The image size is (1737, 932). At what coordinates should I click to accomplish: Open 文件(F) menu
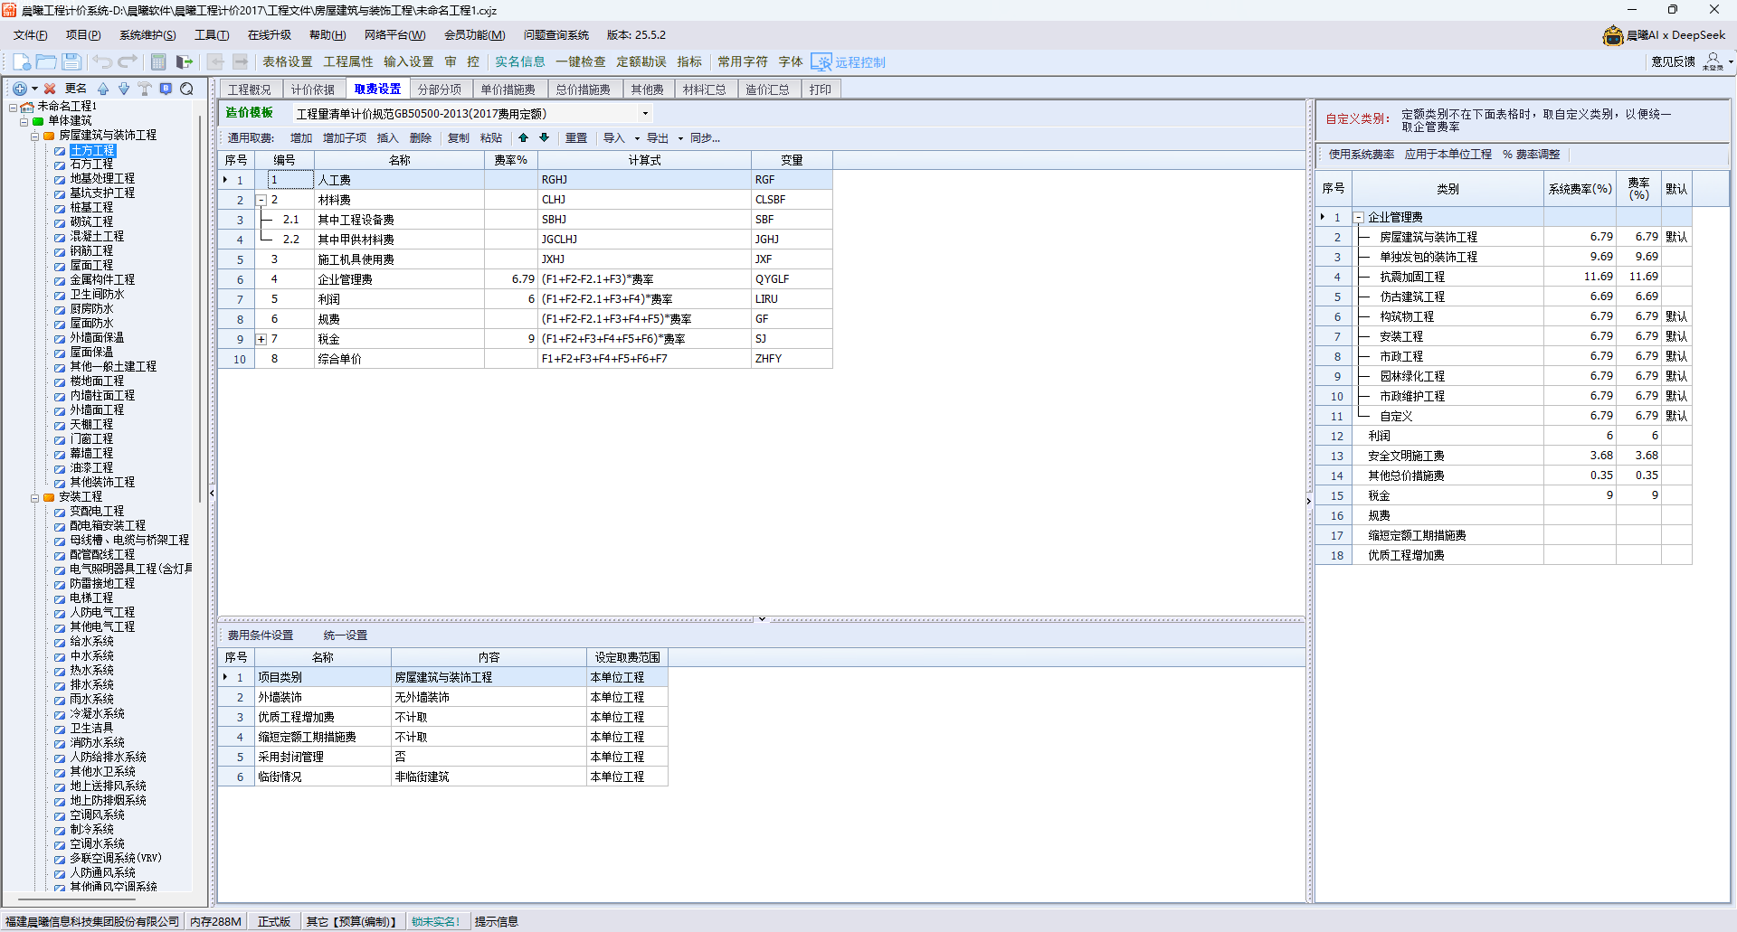point(30,35)
